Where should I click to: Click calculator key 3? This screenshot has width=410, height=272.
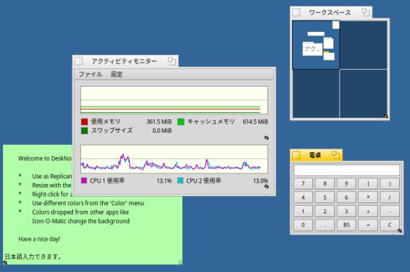(346, 211)
